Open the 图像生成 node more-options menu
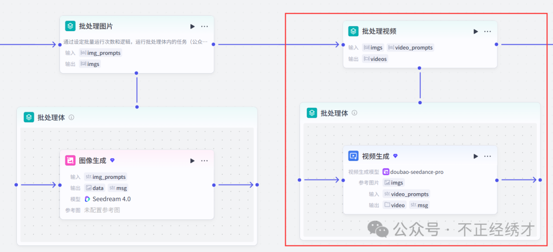553x252 pixels. [204, 161]
